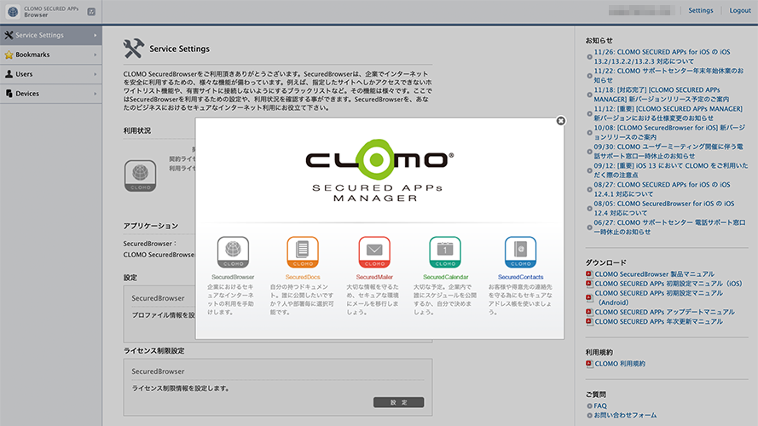
Task: Click the PDF icon beside CLOMO 利用規約
Action: [589, 364]
